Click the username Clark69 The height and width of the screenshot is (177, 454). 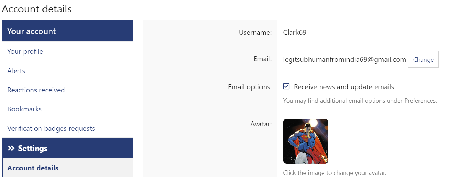point(295,33)
